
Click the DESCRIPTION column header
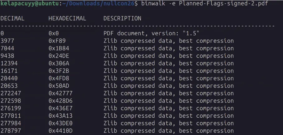point(122,19)
